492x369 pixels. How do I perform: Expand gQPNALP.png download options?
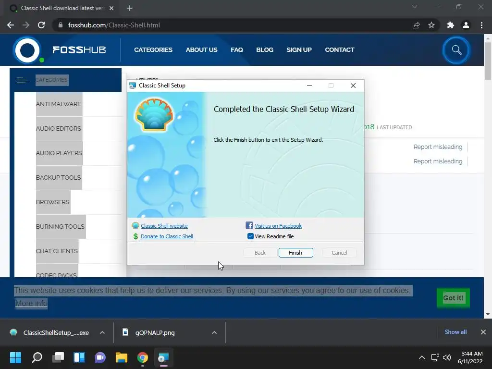click(214, 332)
